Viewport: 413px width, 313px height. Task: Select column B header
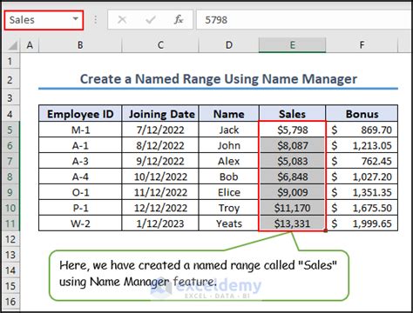[80, 45]
